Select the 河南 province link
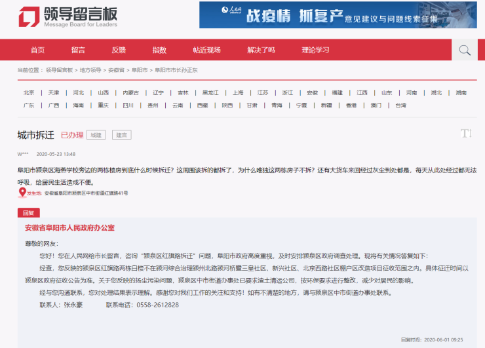 click(x=412, y=92)
